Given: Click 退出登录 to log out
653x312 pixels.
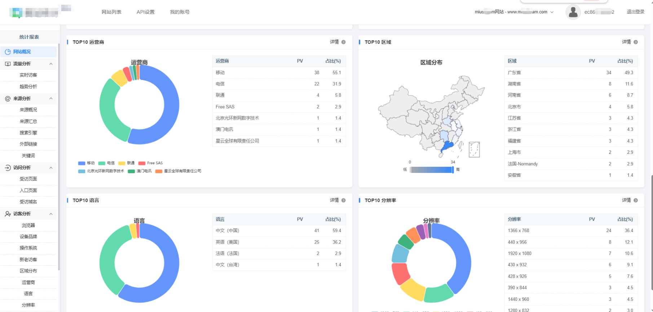Looking at the screenshot, I should [635, 12].
